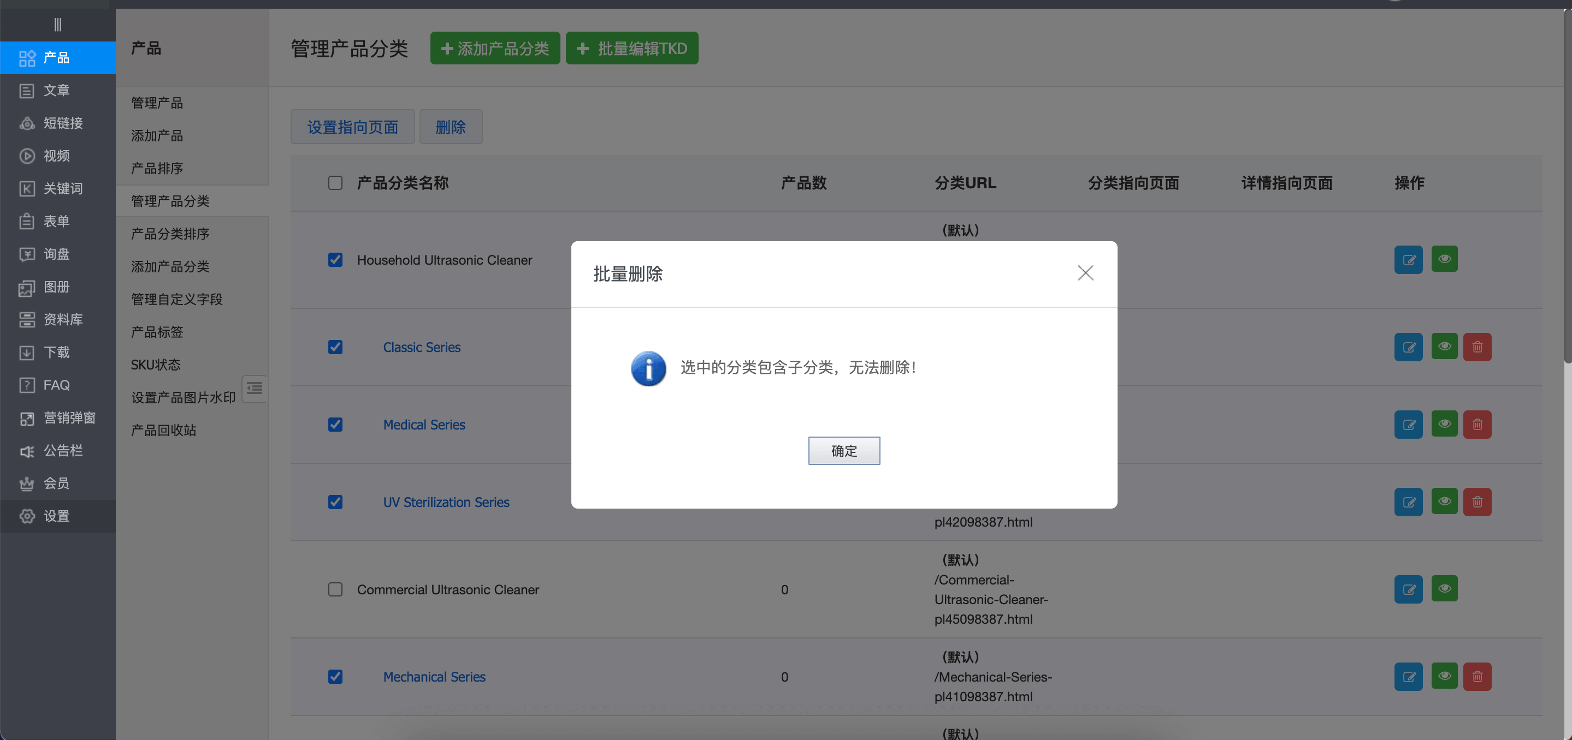Check the Commercial Ultrasonic Cleaner checkbox
This screenshot has height=740, width=1572.
(x=335, y=589)
